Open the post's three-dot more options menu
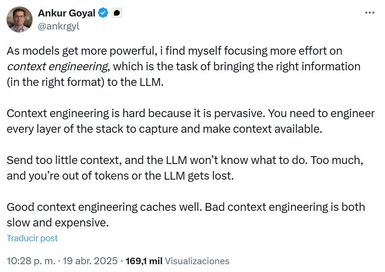This screenshot has height=272, width=385. (x=369, y=13)
